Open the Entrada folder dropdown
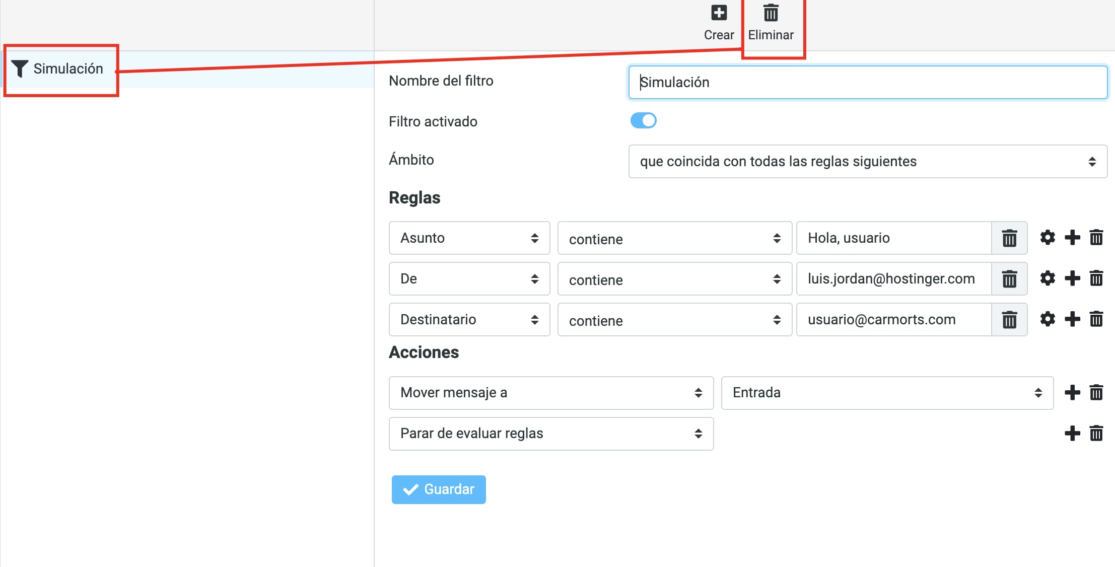The width and height of the screenshot is (1115, 567). click(x=887, y=393)
